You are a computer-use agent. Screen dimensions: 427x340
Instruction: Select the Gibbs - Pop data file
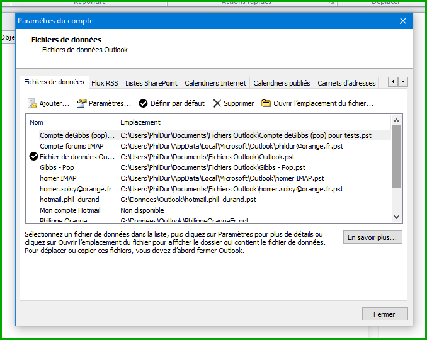[x=57, y=167]
